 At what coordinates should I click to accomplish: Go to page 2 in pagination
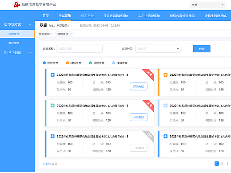pos(222,164)
